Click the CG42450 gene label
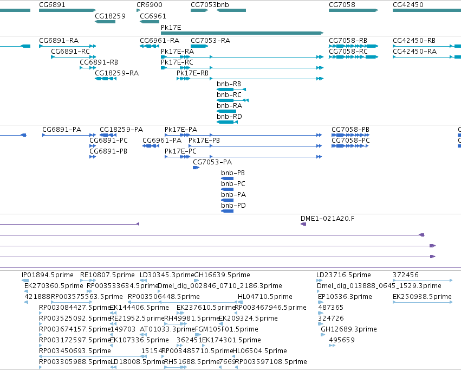This screenshot has height=370, width=461. [408, 5]
